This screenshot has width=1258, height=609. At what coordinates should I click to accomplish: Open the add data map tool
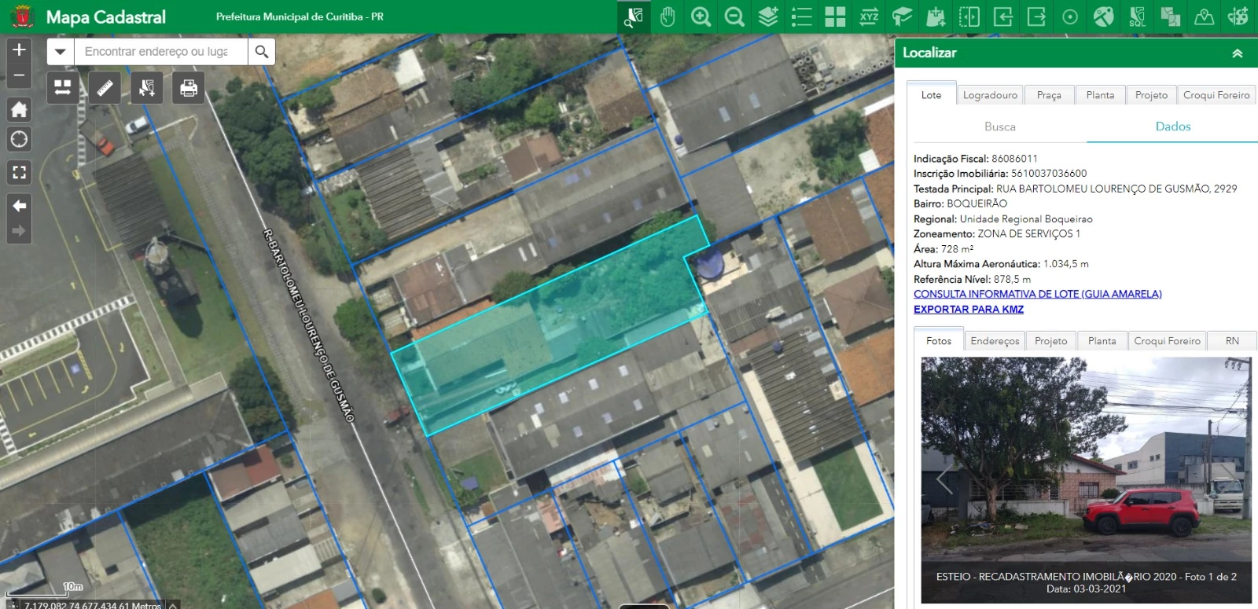(x=936, y=17)
